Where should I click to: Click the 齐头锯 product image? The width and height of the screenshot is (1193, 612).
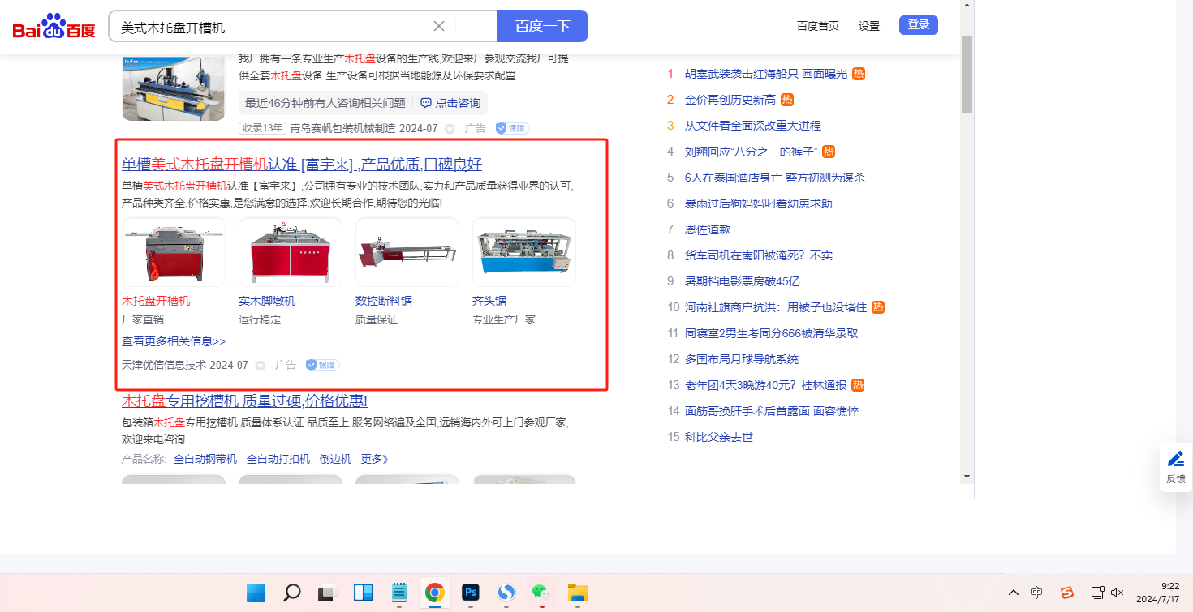click(524, 252)
